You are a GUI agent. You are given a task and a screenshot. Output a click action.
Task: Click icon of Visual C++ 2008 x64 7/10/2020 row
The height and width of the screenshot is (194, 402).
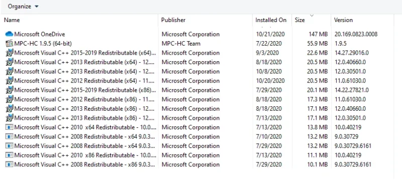9,136
